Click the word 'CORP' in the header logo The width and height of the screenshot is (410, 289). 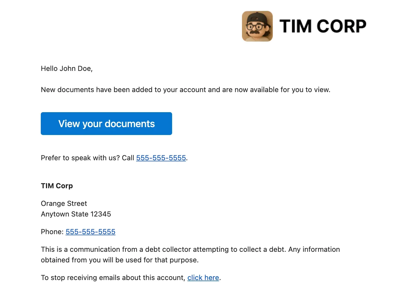(341, 26)
